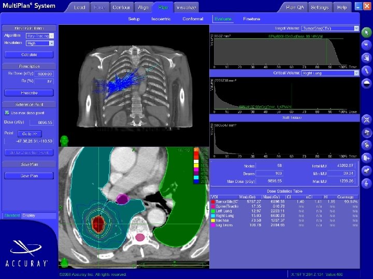Open the Plan QA tab

coord(295,7)
